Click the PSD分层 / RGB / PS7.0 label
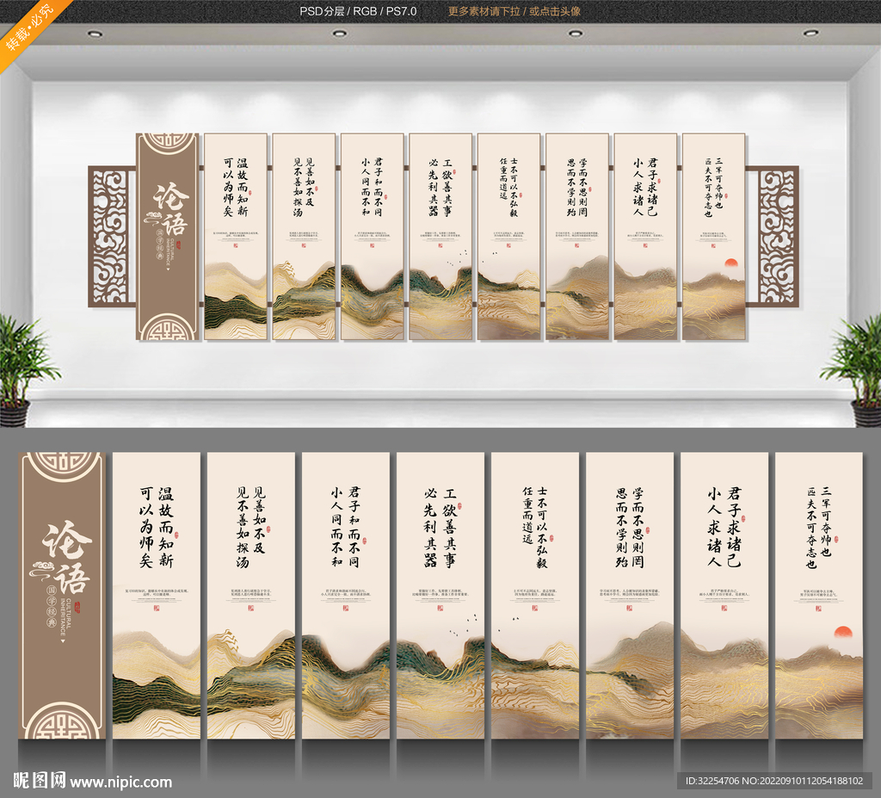Image resolution: width=881 pixels, height=798 pixels. tap(355, 11)
